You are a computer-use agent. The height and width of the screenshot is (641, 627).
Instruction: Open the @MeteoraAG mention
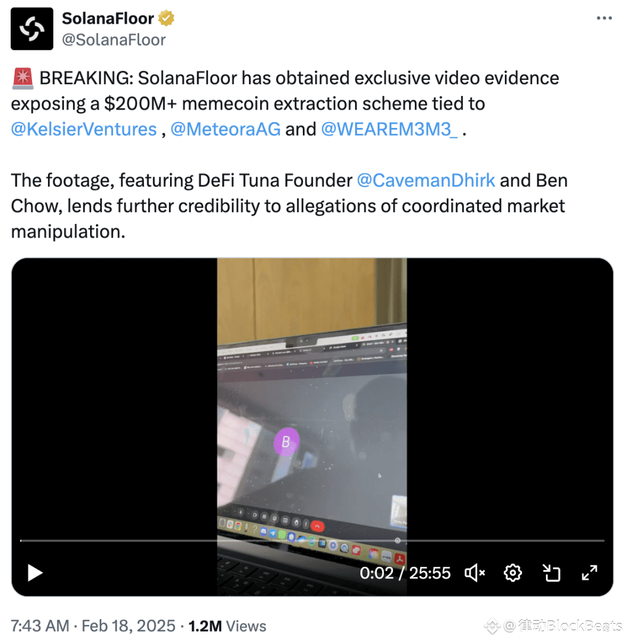click(x=225, y=129)
